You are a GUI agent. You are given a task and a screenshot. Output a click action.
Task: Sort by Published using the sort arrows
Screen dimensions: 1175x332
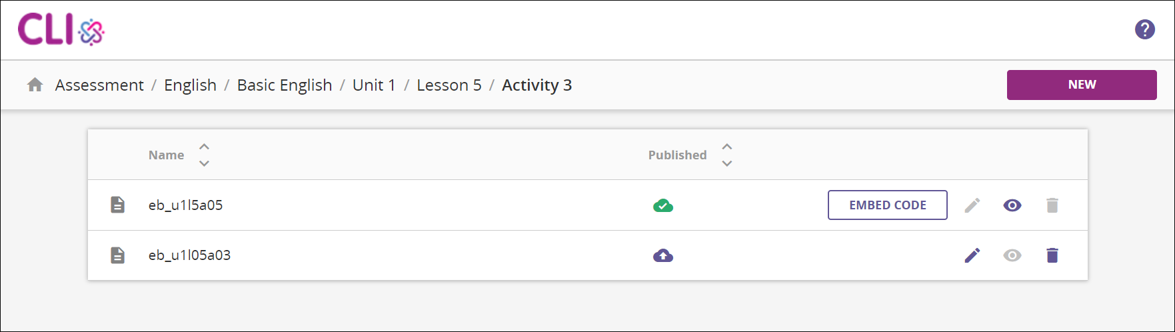(x=727, y=155)
